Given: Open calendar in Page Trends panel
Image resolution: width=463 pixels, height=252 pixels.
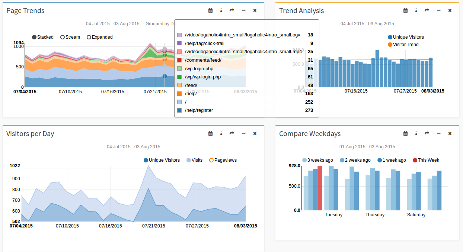Looking at the screenshot, I should point(210,10).
